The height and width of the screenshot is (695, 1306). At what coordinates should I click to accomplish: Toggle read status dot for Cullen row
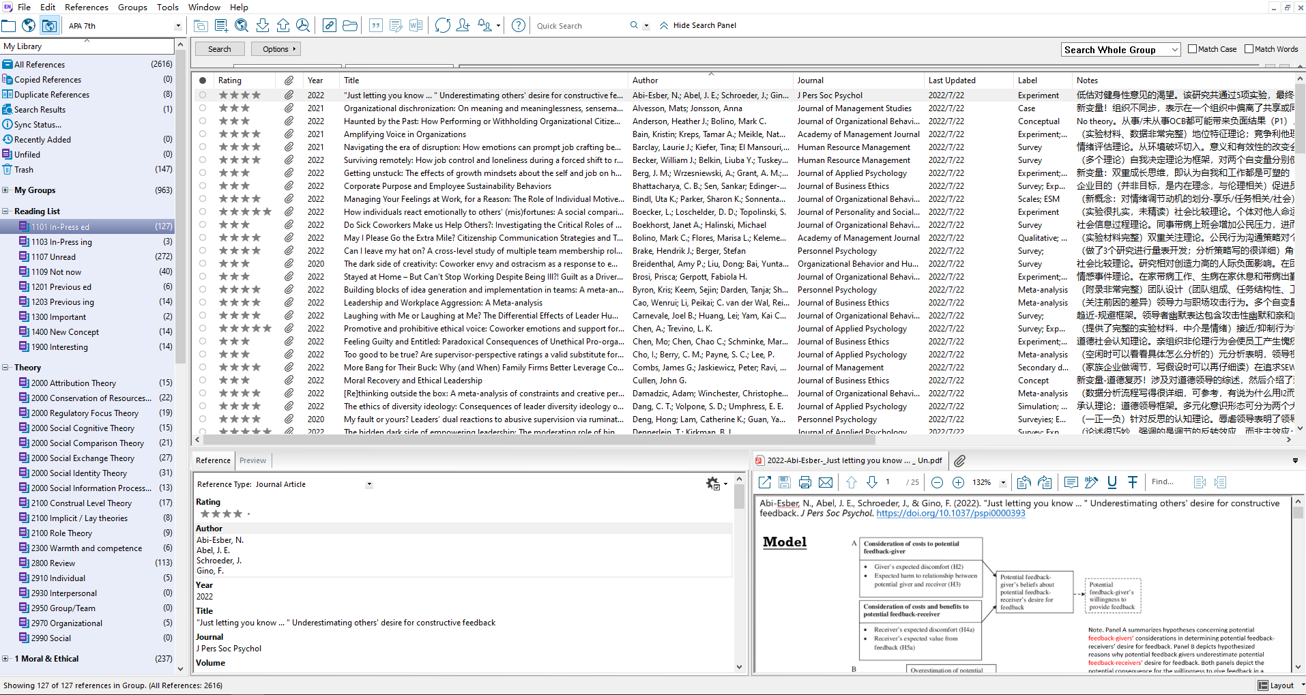(x=203, y=380)
